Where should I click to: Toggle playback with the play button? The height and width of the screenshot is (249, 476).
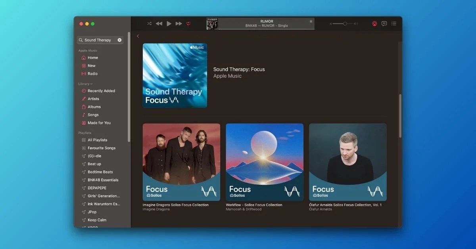click(169, 23)
